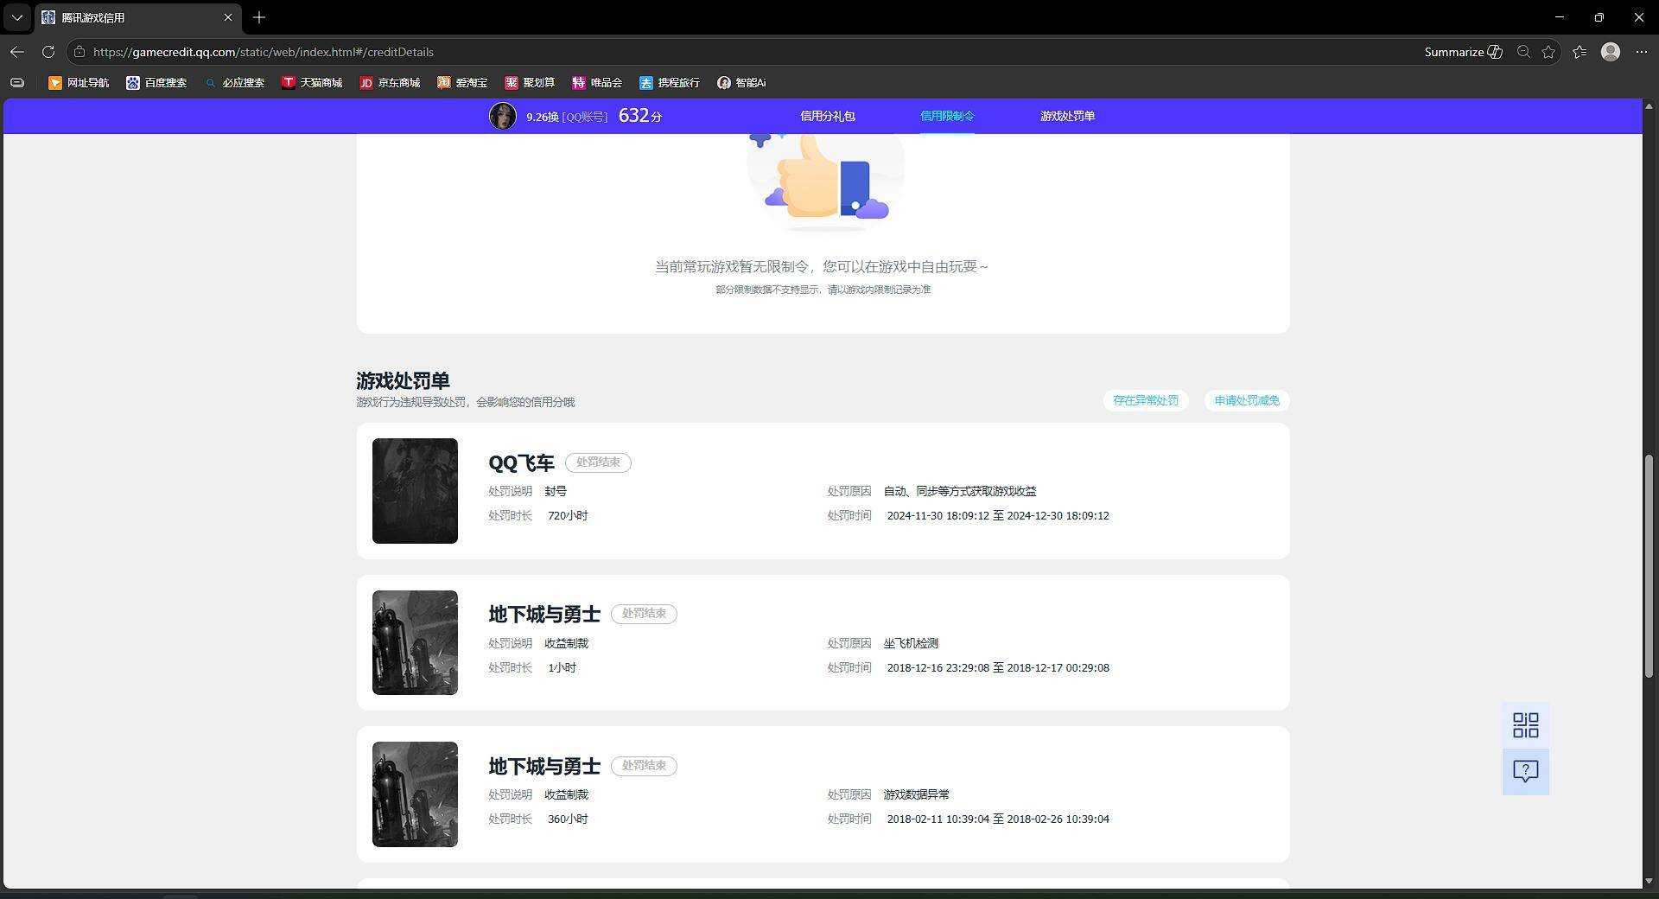Click the site info lock icon

tap(79, 52)
